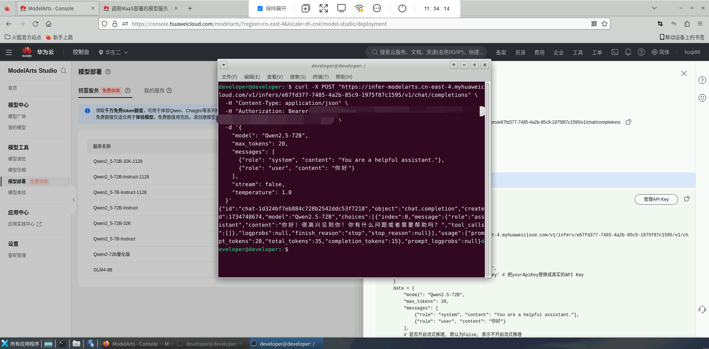The width and height of the screenshot is (709, 349).
Task: Reload the page in Firefox
Action: 35,24
